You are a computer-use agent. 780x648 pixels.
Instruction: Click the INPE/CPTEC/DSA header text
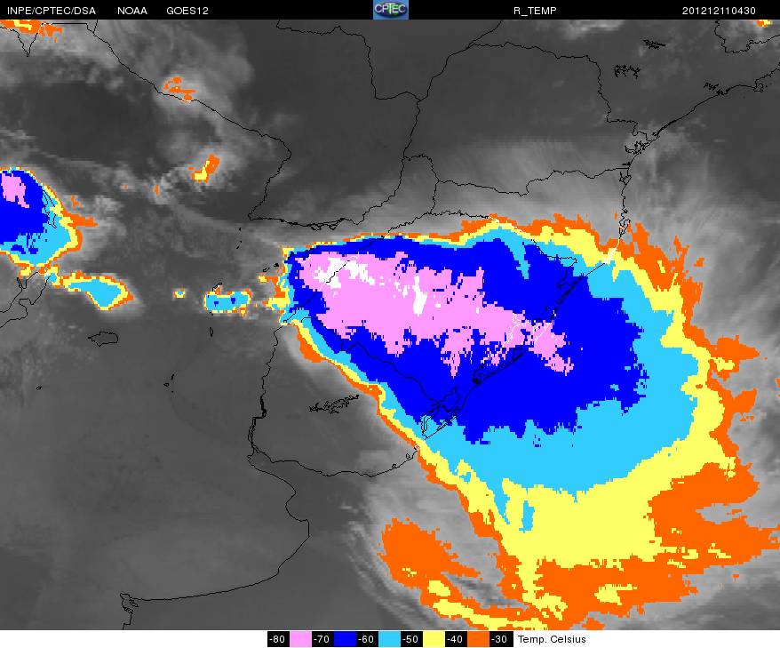[52, 11]
